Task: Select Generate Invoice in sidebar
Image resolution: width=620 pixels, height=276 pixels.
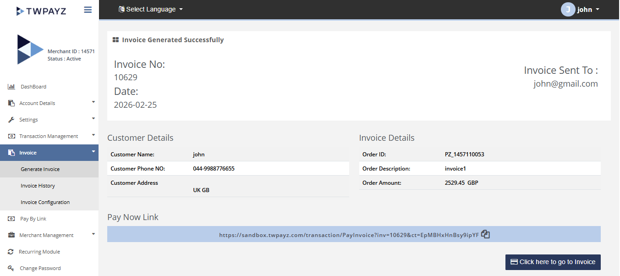Action: (x=40, y=169)
